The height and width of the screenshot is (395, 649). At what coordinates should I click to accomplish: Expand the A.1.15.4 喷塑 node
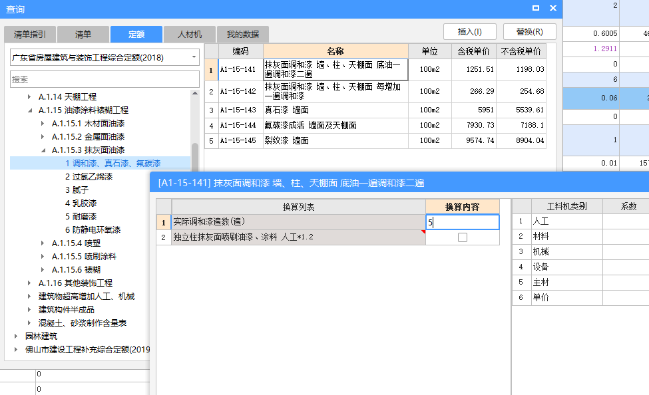click(x=42, y=243)
